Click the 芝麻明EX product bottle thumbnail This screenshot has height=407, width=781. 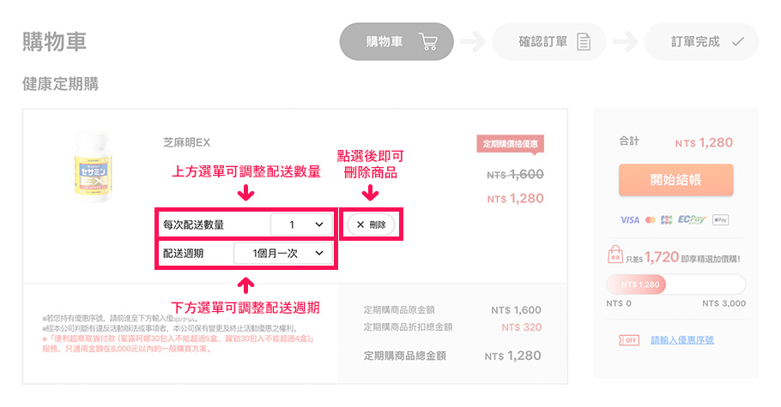click(92, 168)
